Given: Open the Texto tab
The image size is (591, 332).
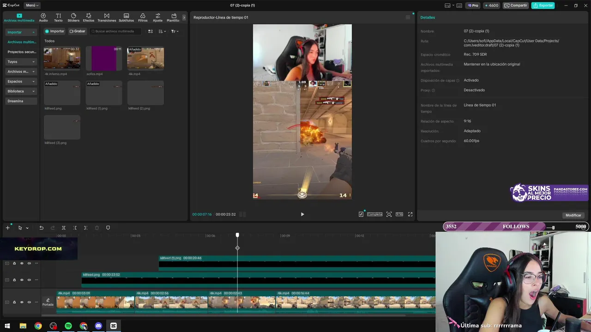Looking at the screenshot, I should tap(58, 18).
